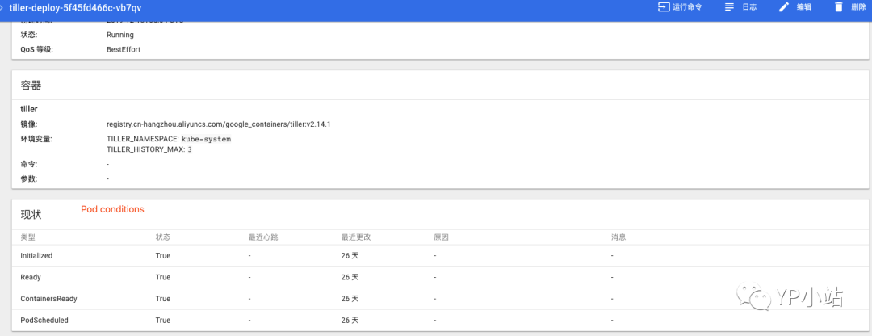Viewport: 872px width, 336px height.
Task: Click the 原因 column header
Action: [x=441, y=237]
